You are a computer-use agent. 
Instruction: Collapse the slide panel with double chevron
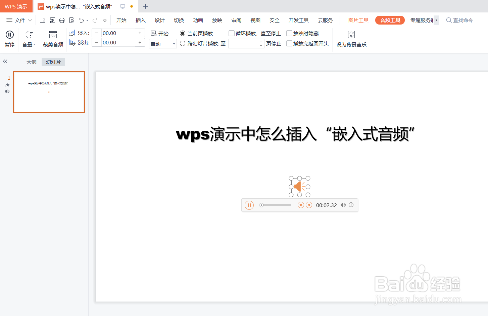(x=5, y=62)
